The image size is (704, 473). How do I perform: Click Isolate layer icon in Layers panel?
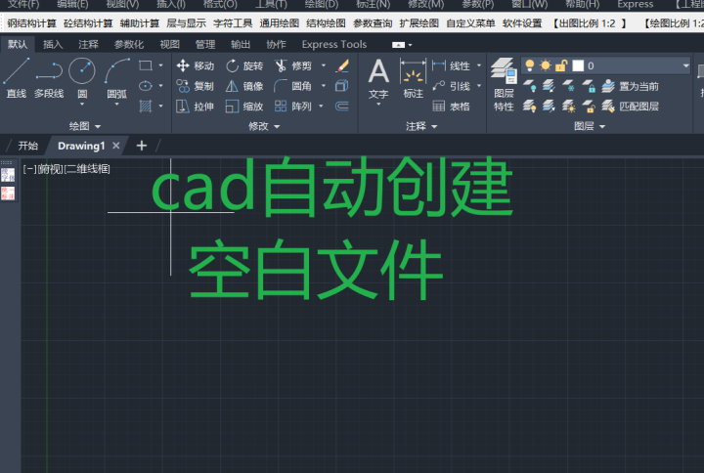tap(549, 86)
